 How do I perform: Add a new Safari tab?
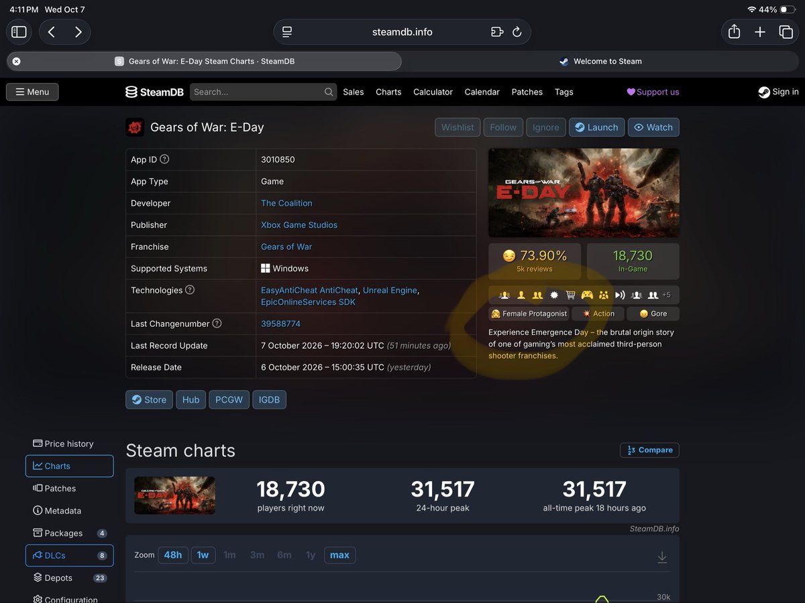tap(760, 32)
